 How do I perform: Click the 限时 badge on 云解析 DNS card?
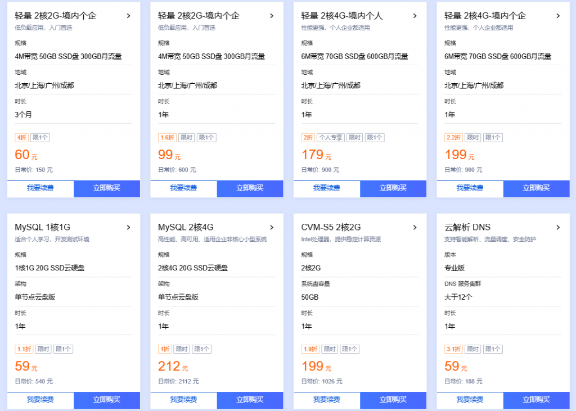coord(472,349)
